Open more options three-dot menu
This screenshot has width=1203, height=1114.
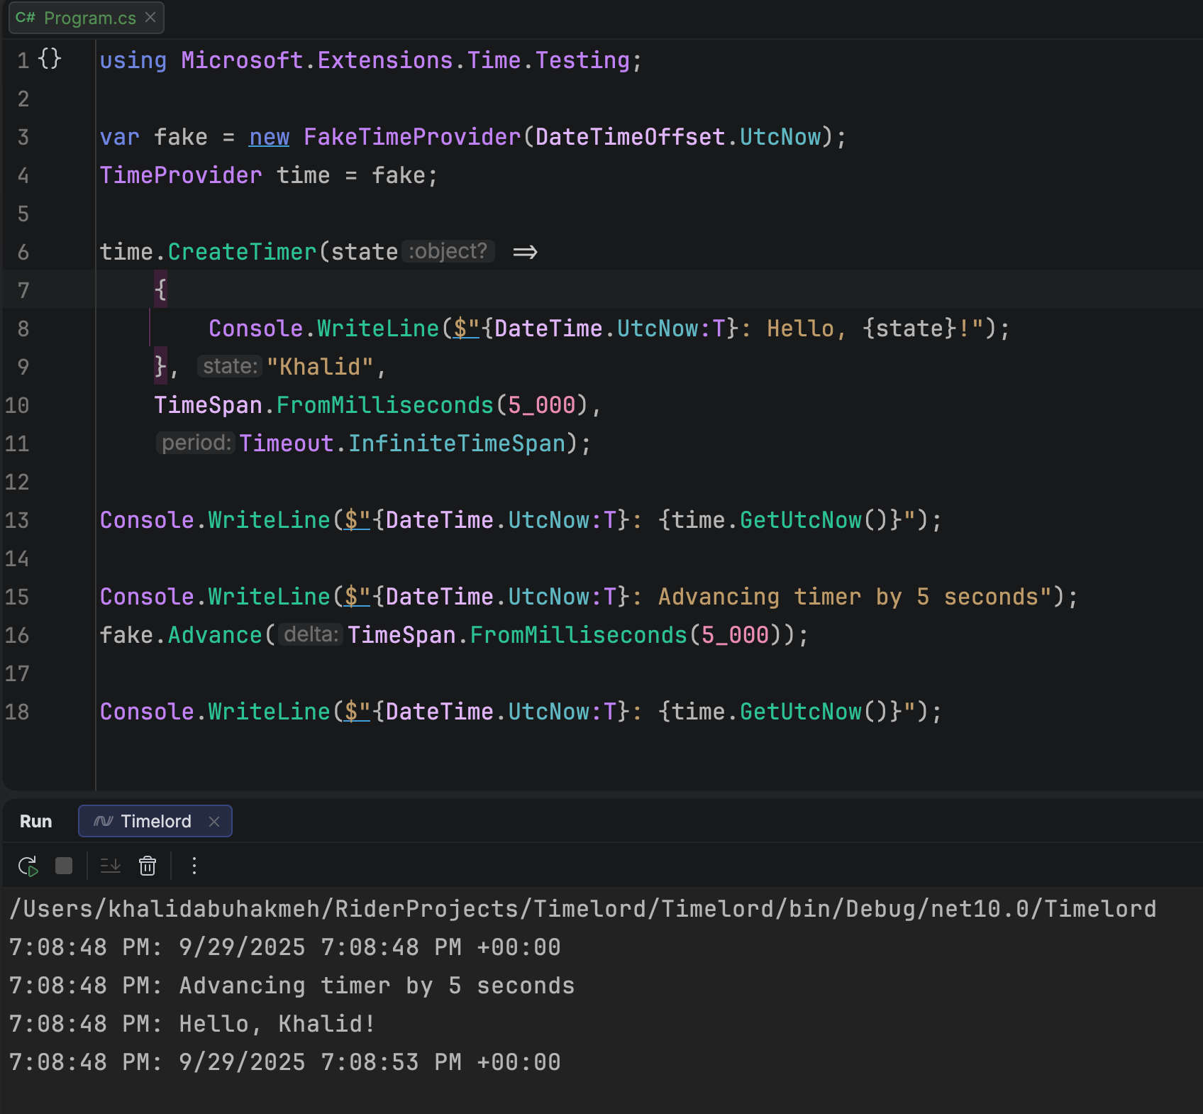[x=194, y=866]
